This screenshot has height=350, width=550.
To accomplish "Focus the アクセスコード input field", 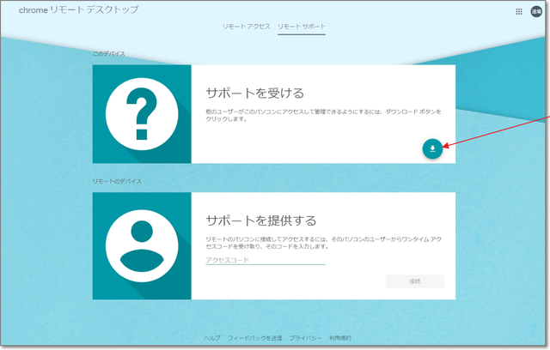I will [x=265, y=259].
